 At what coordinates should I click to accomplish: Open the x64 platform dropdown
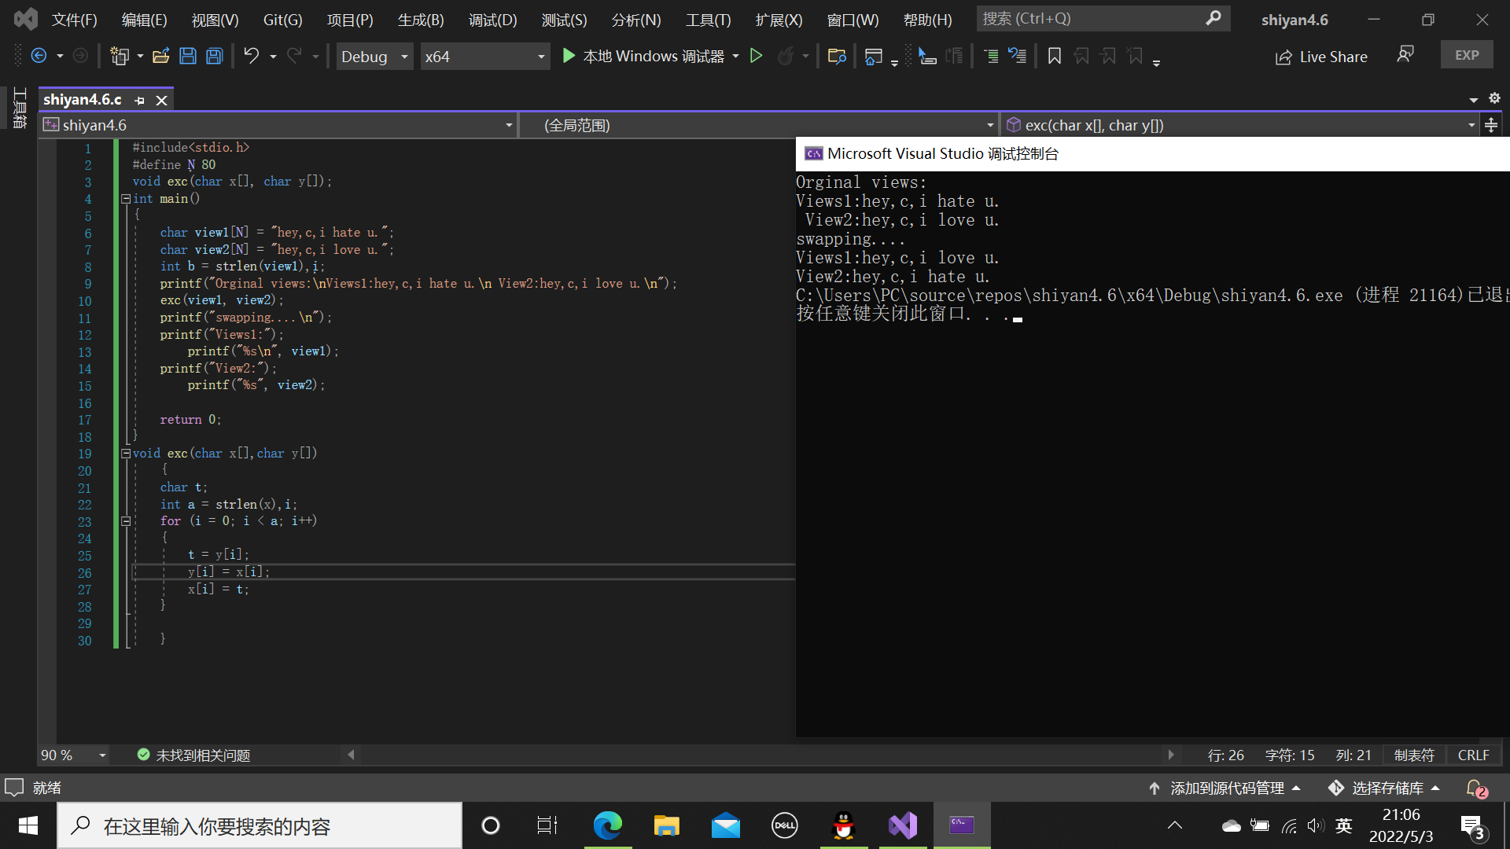pos(484,56)
